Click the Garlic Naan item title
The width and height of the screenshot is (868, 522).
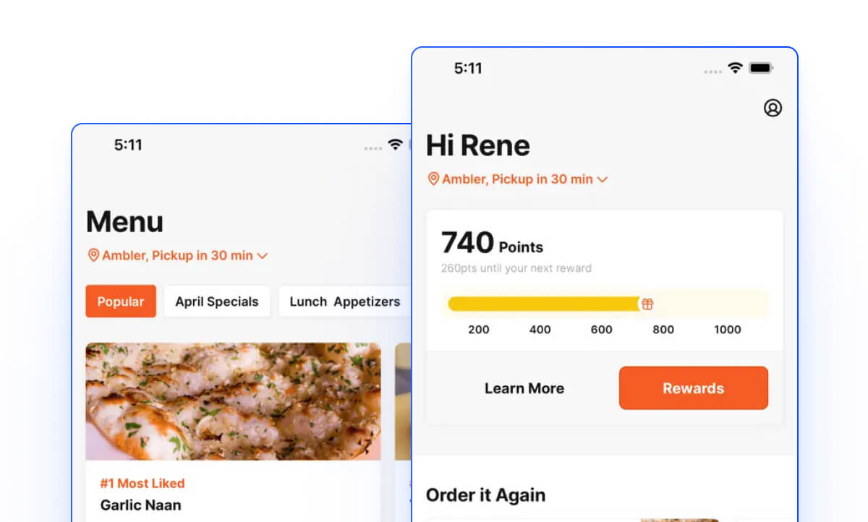tap(141, 505)
